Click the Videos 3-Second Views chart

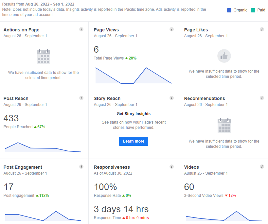point(224,216)
